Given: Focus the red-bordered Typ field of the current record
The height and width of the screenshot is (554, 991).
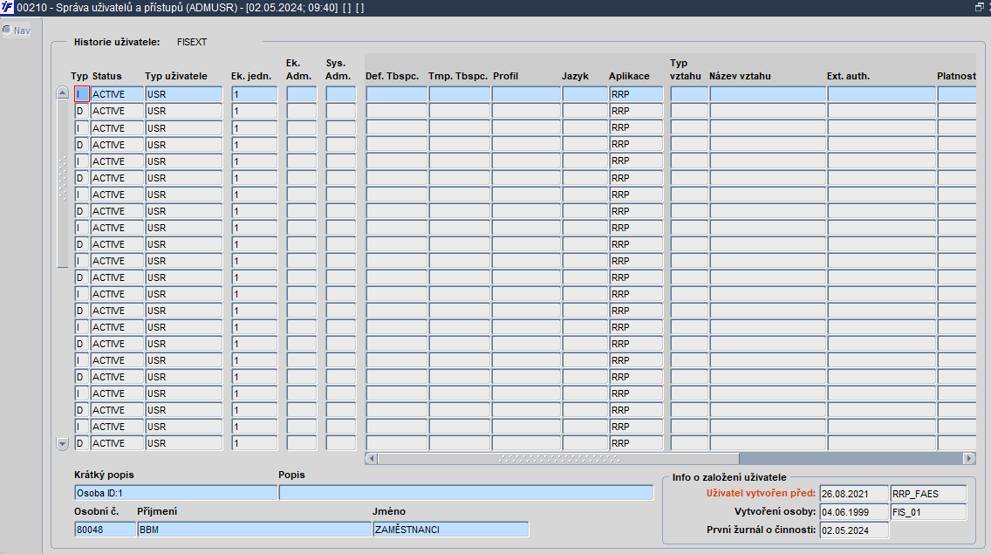Looking at the screenshot, I should tap(81, 94).
